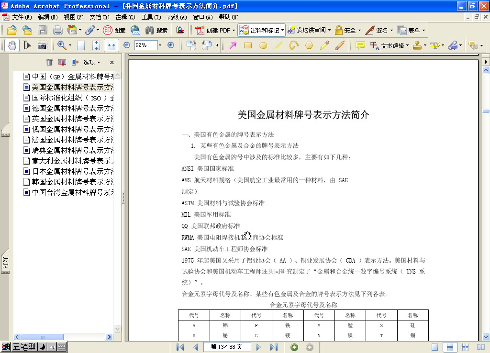Image resolution: width=490 pixels, height=353 pixels.
Task: Click bookmarks panel horizontal scrollbar thumb
Action: 42,337
